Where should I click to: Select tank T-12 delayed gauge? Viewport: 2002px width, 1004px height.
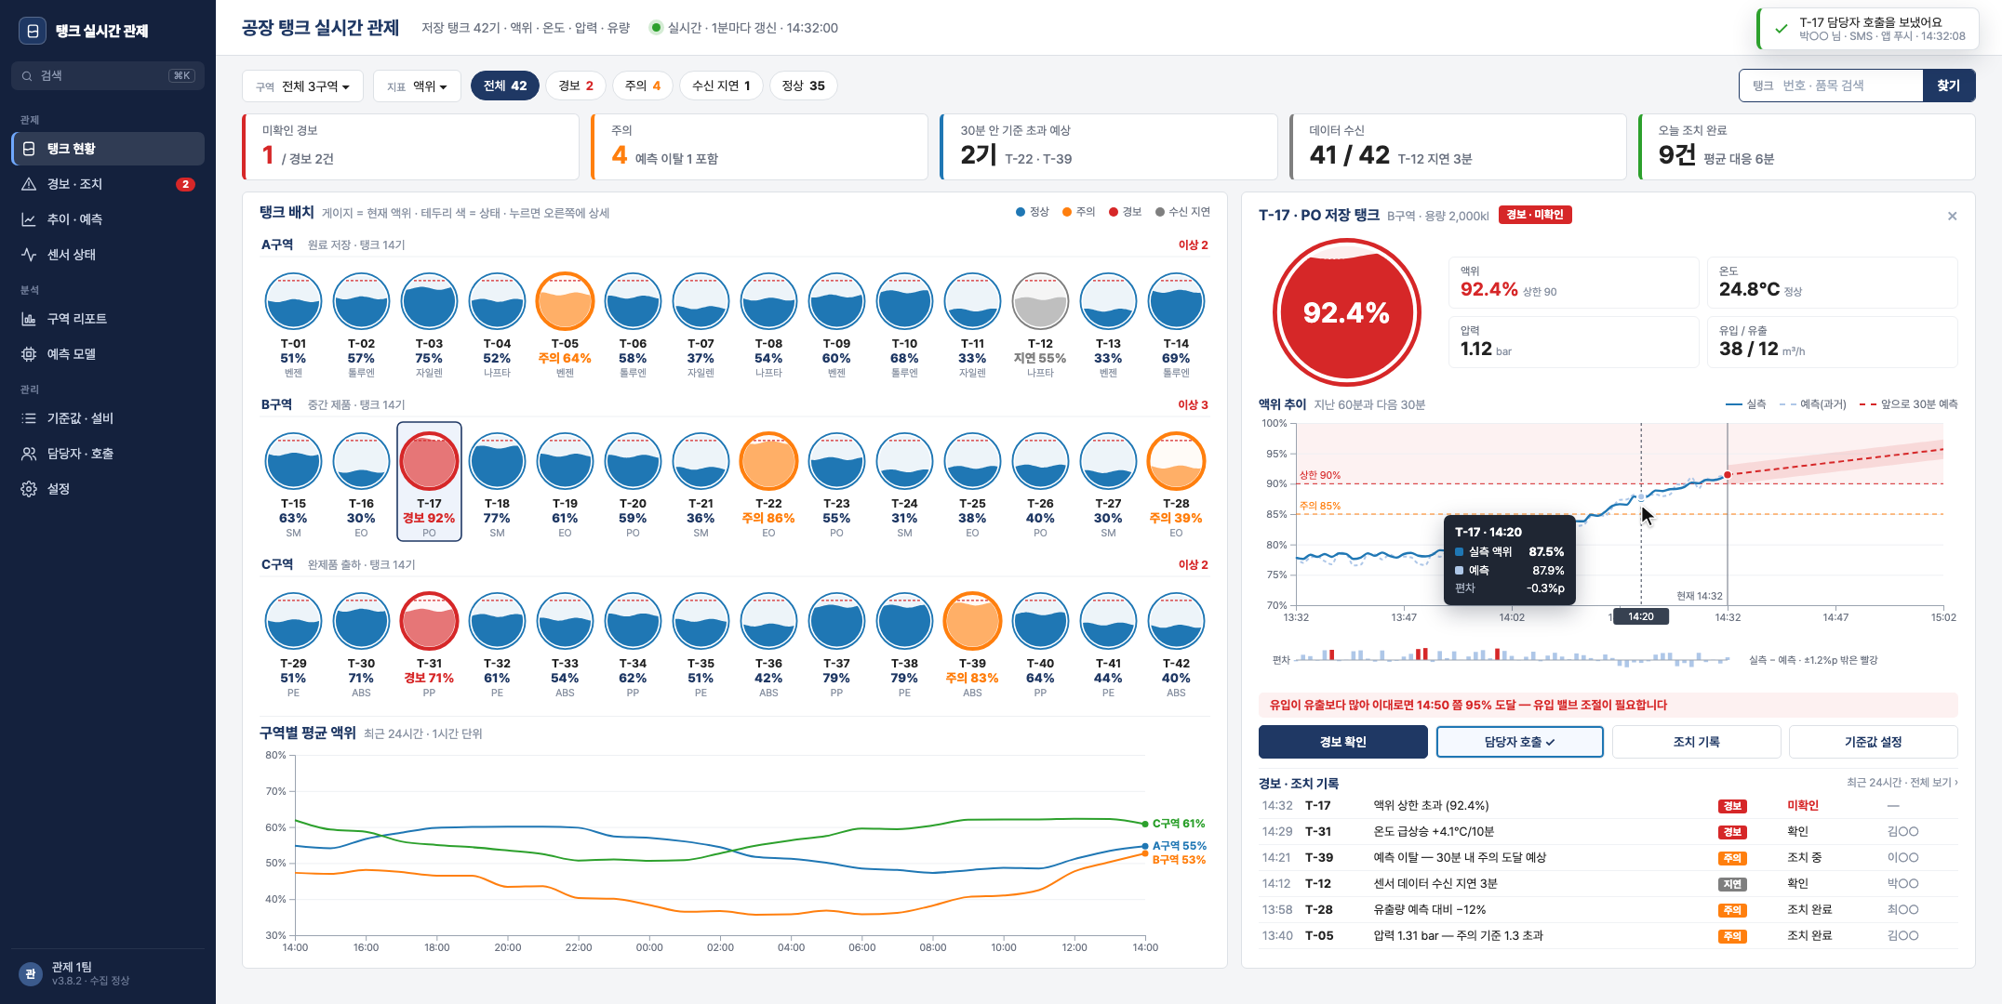(1040, 301)
